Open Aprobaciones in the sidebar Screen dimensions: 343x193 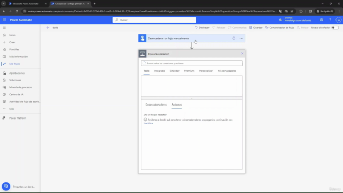(x=17, y=73)
